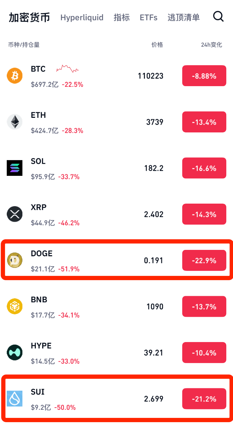This screenshot has width=233, height=430.
Task: Click the Dogecoin logo icon
Action: (x=15, y=260)
